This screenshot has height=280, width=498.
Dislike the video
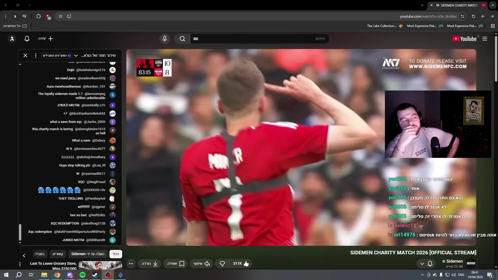tap(222, 264)
